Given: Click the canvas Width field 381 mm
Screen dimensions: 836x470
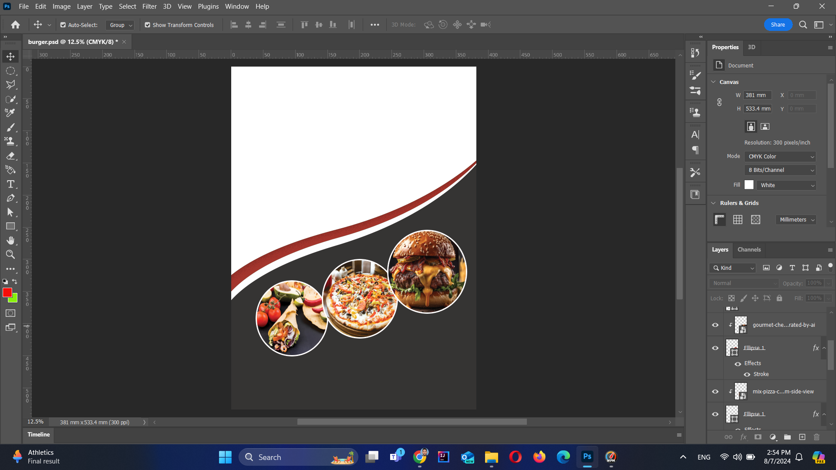Looking at the screenshot, I should click(x=758, y=95).
